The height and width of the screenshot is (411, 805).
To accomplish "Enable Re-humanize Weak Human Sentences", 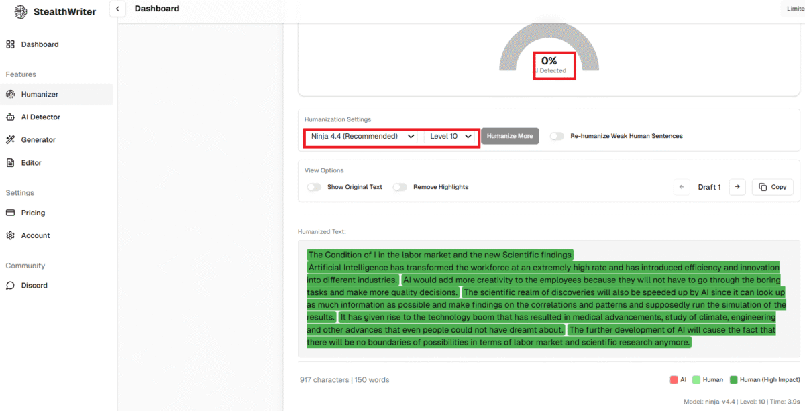I will (x=557, y=135).
